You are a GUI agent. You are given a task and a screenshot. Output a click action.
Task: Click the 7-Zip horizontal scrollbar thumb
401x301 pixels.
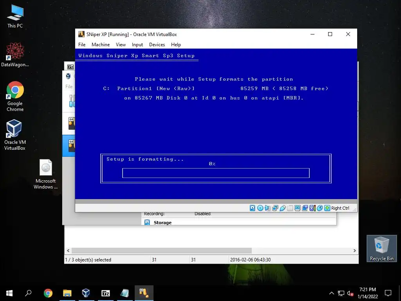tap(162, 250)
